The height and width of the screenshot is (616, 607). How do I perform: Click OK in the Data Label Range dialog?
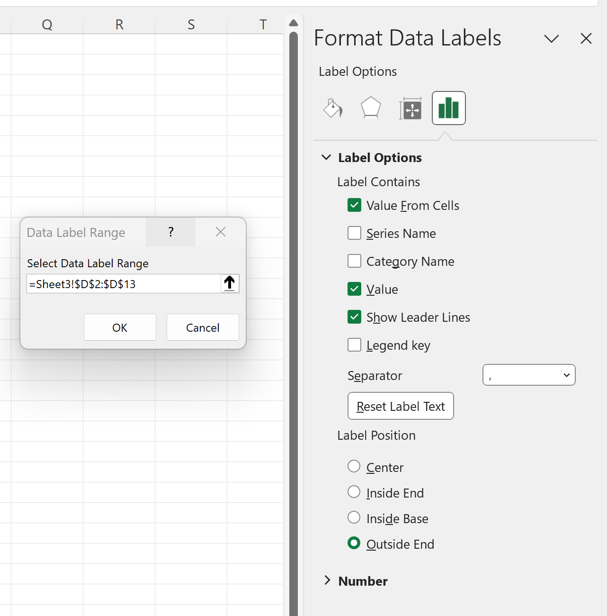120,327
